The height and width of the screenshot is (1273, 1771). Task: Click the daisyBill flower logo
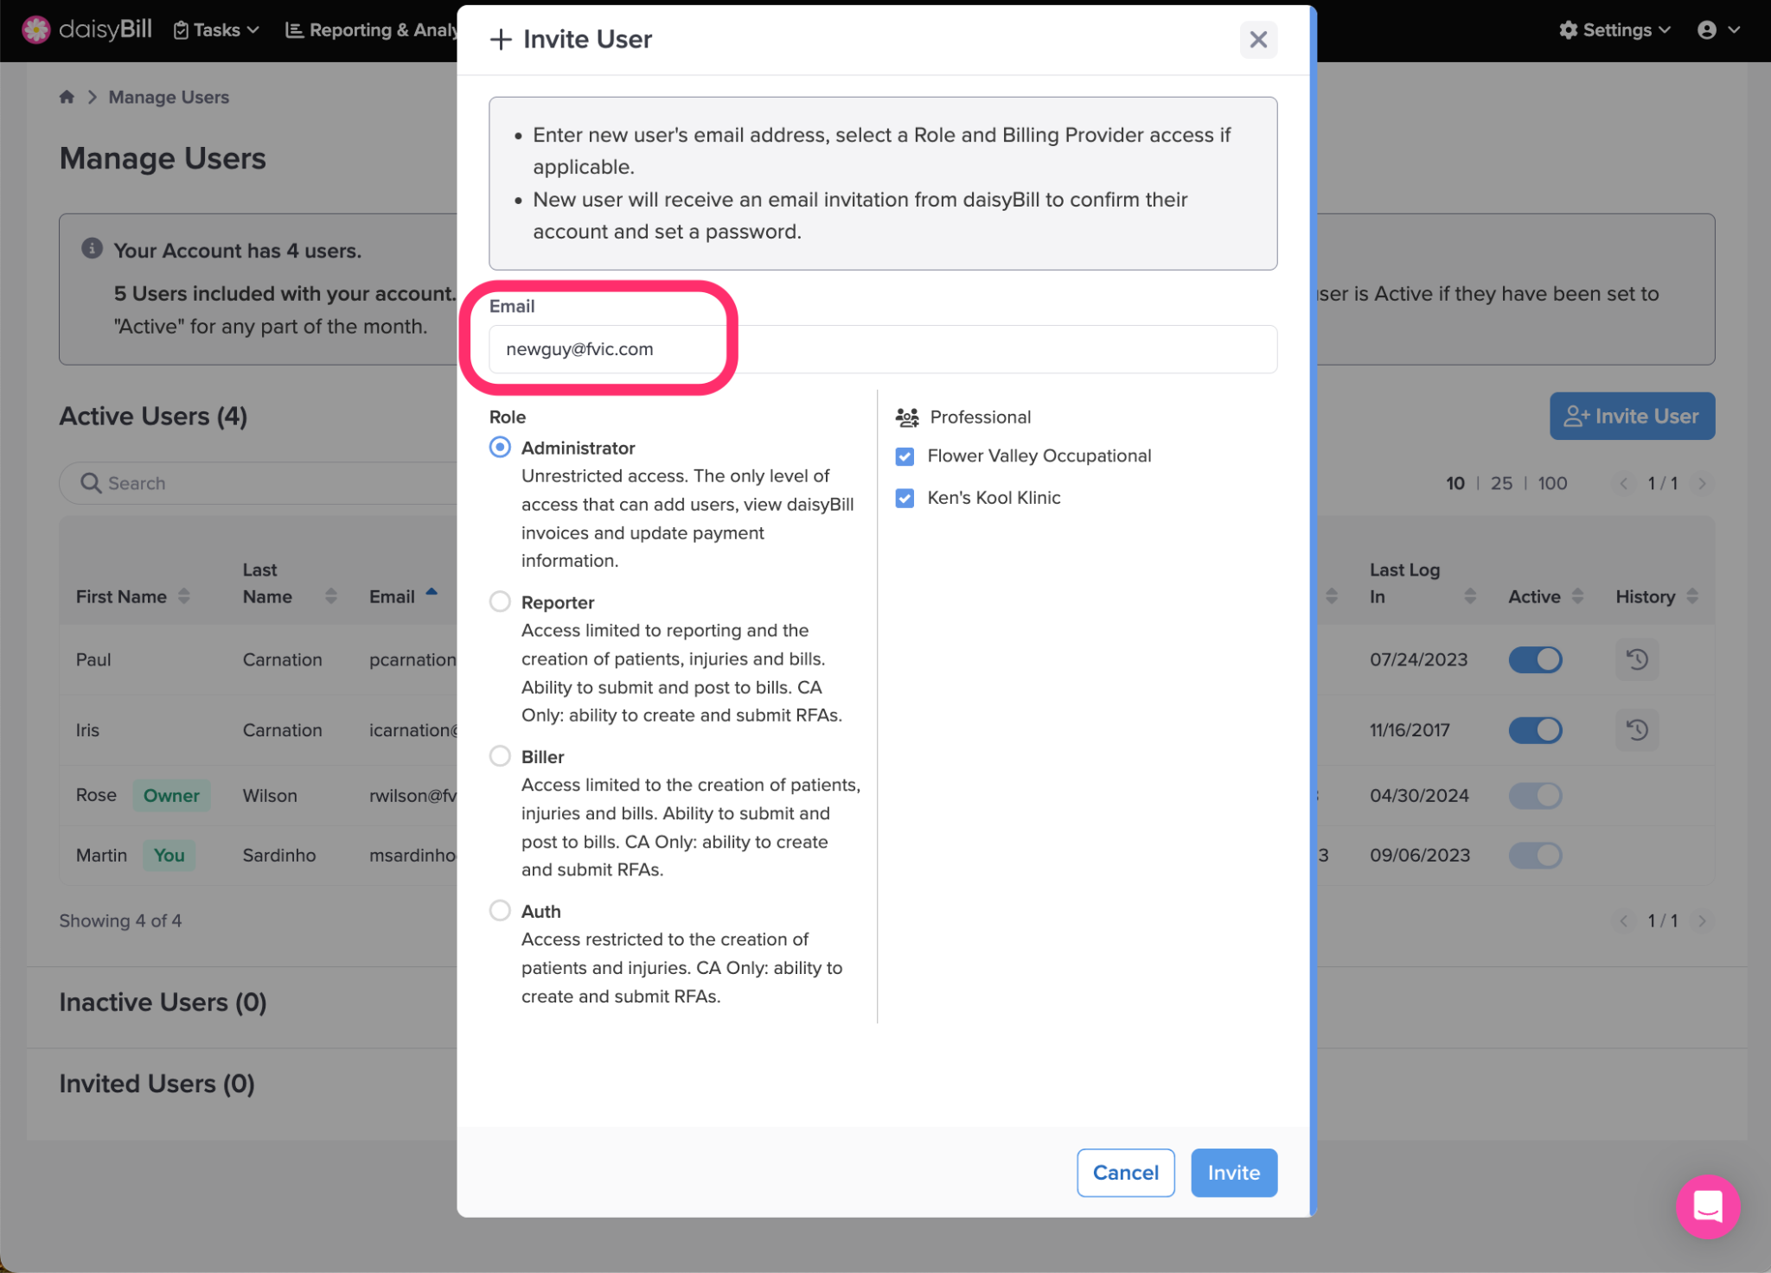(35, 29)
